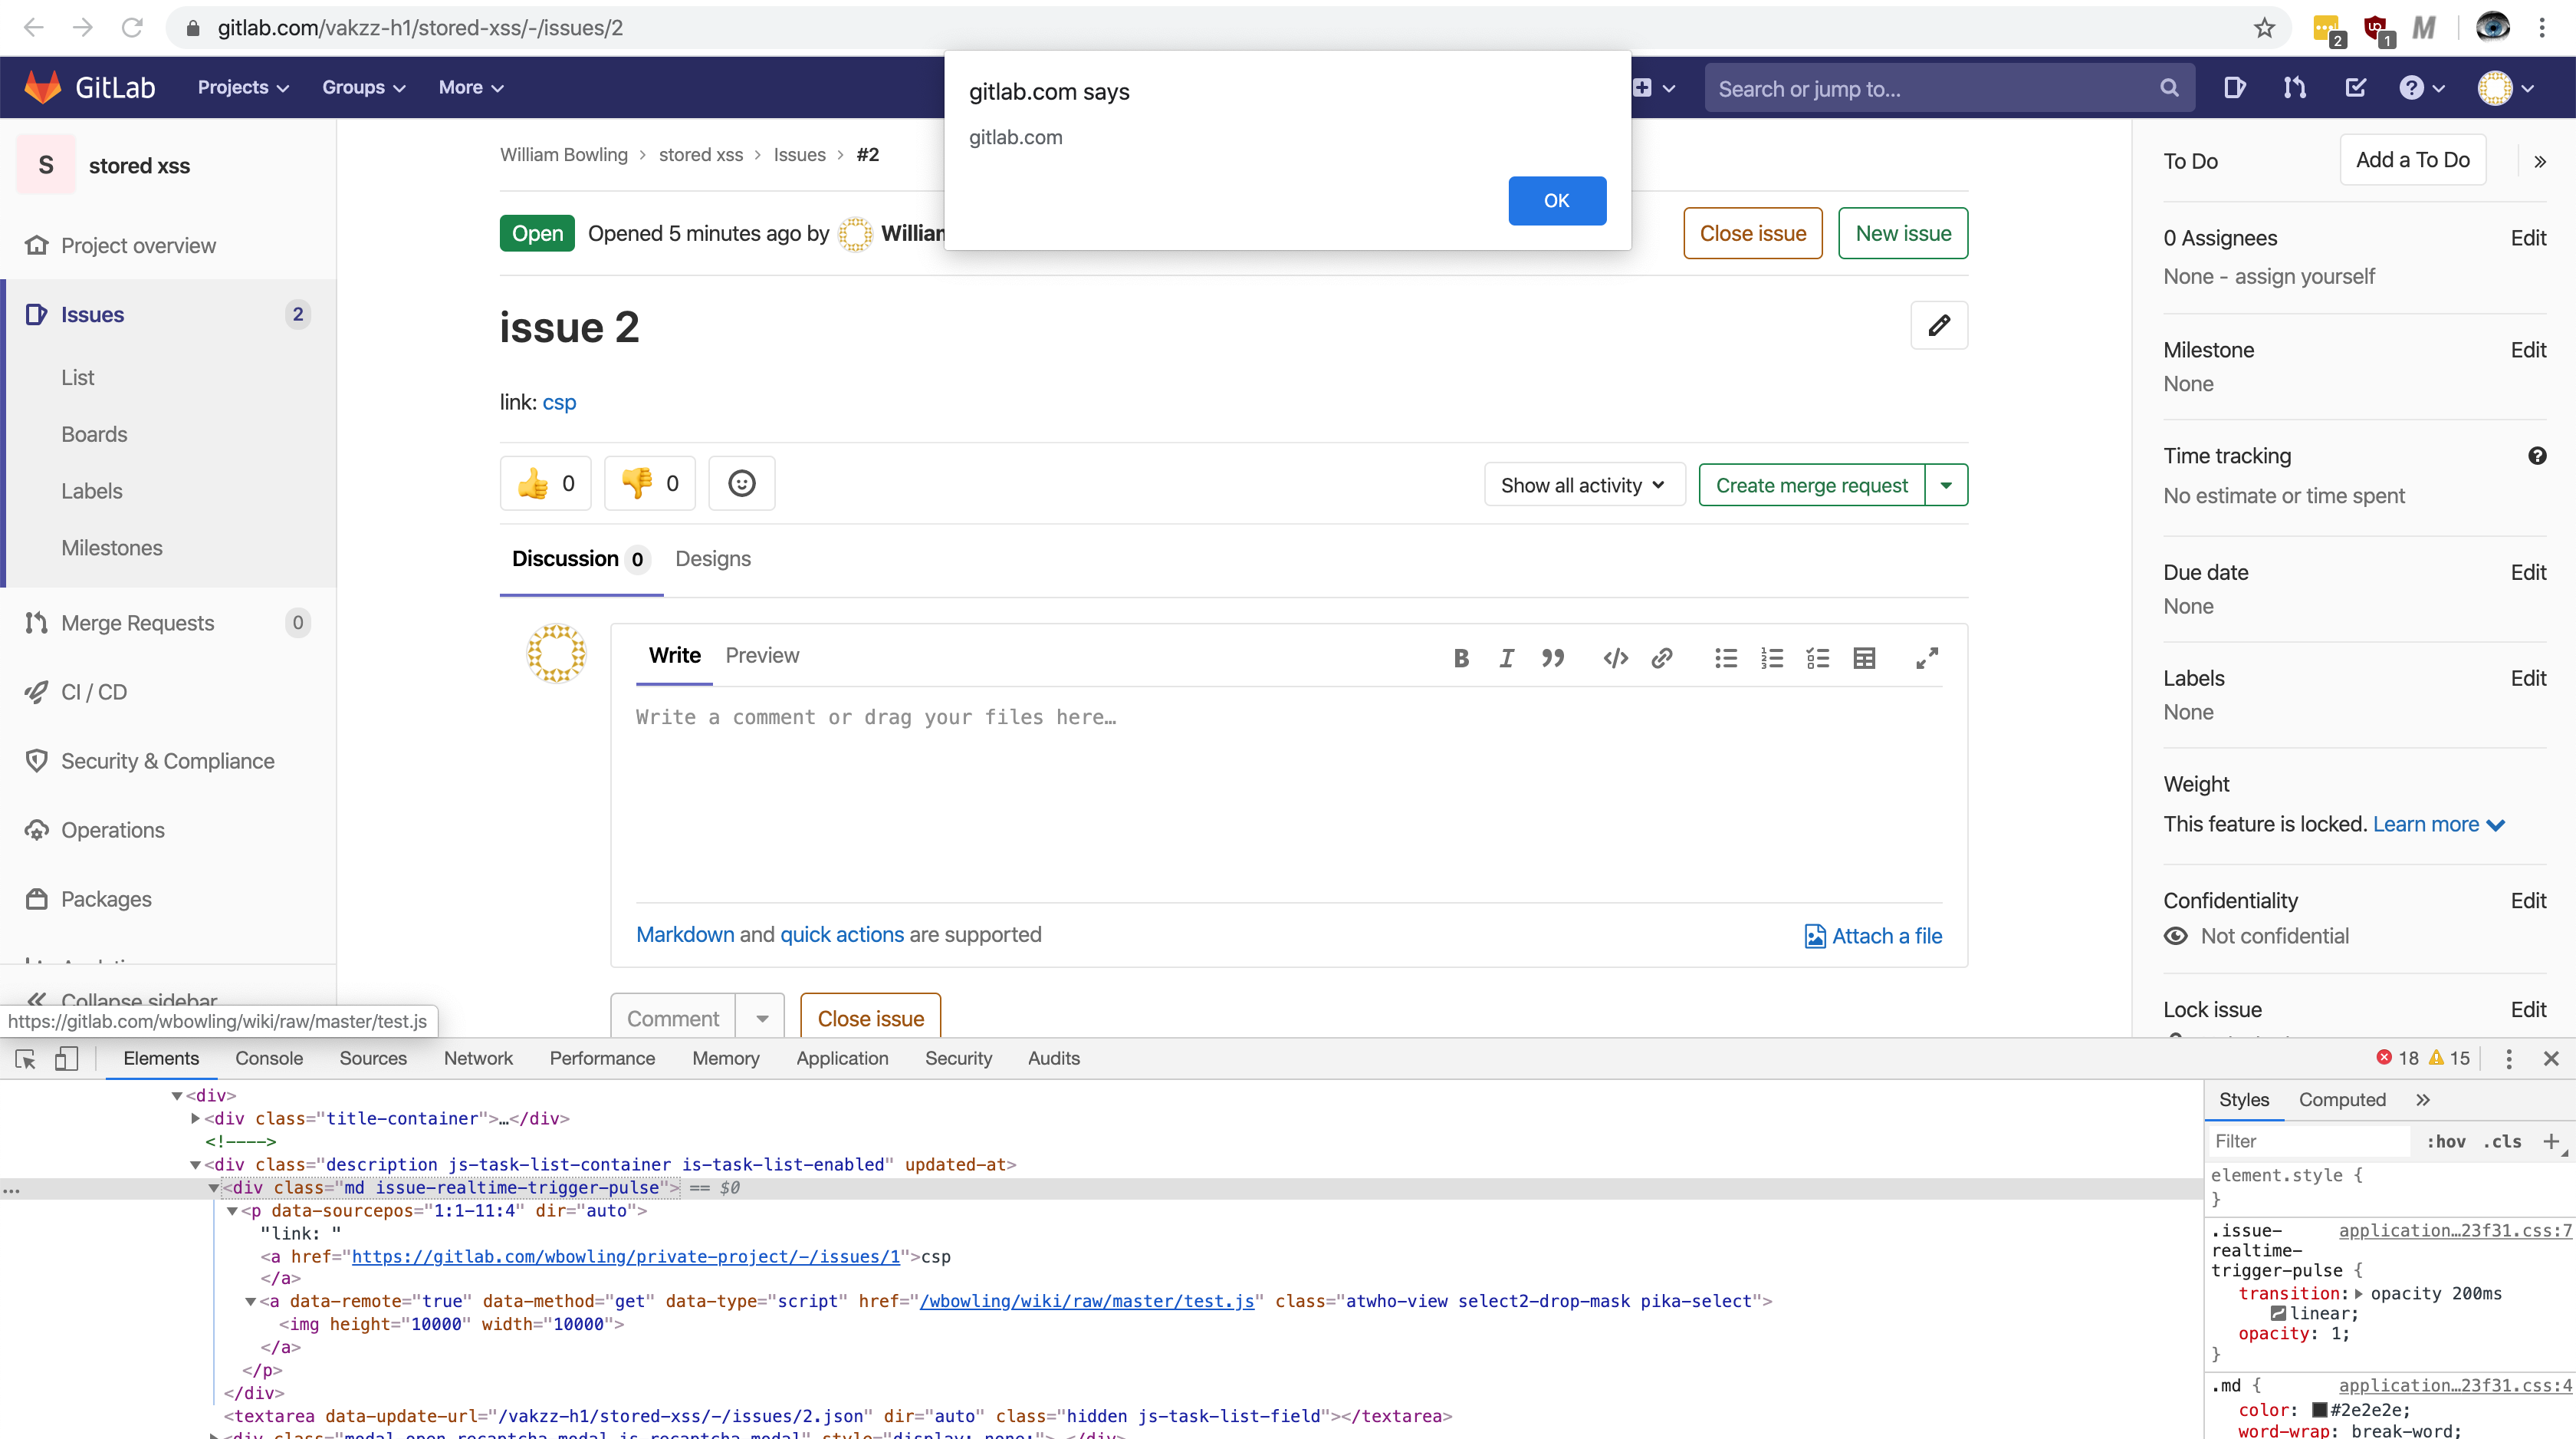Toggle fullscreen editor mode icon

[1926, 657]
